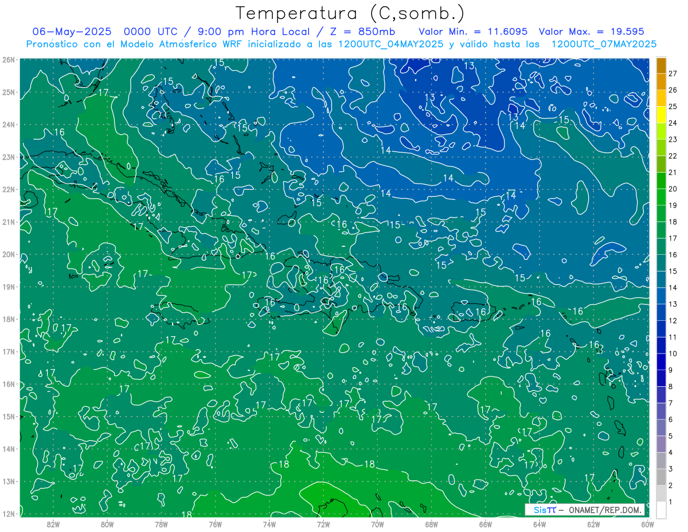Click the '15N' latitude axis label
The image size is (688, 532).
tap(9, 416)
